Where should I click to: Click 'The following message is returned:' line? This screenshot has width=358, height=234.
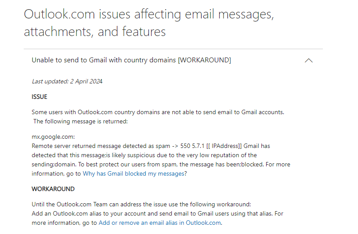[80, 121]
